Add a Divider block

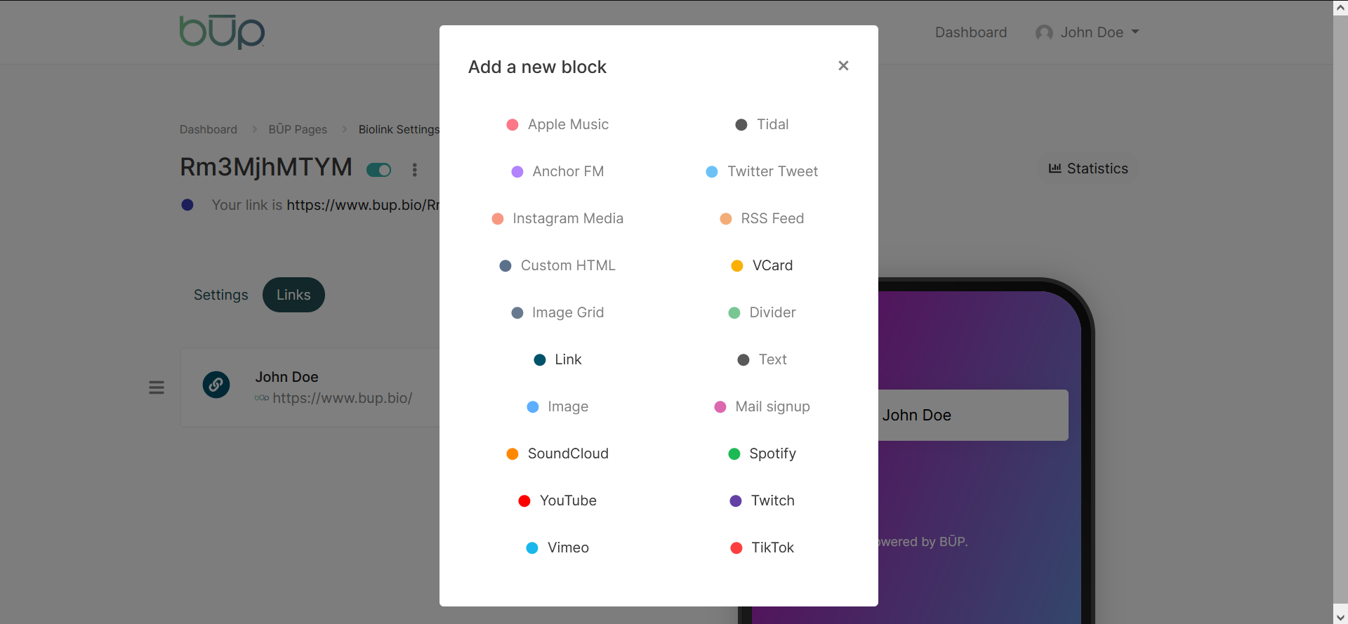762,312
